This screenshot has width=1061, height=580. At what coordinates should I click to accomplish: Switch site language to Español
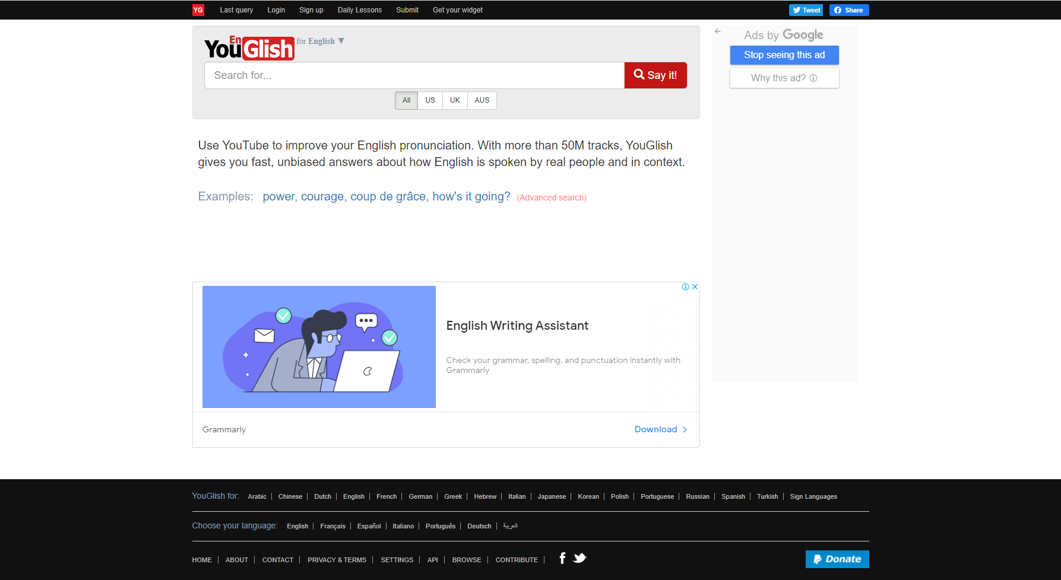click(369, 527)
